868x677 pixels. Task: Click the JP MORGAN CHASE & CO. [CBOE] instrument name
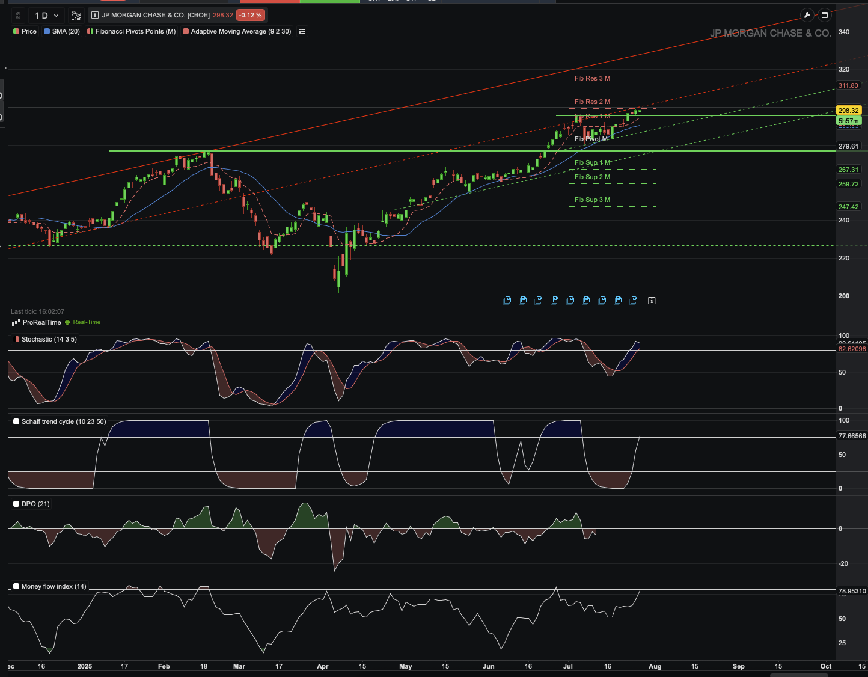pos(156,15)
